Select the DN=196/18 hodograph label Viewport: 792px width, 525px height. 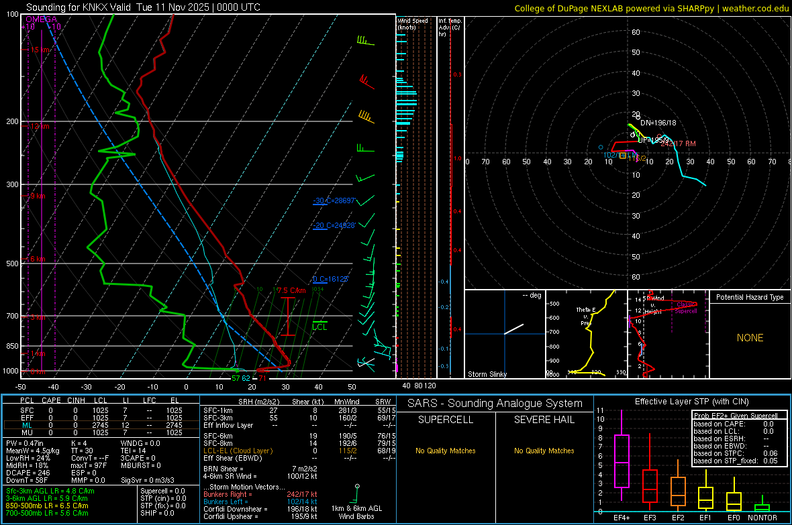tap(658, 123)
